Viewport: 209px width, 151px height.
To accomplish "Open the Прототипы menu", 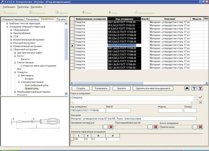I will [x=23, y=7].
